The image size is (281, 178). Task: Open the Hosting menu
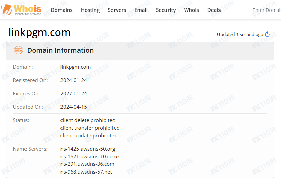[90, 10]
